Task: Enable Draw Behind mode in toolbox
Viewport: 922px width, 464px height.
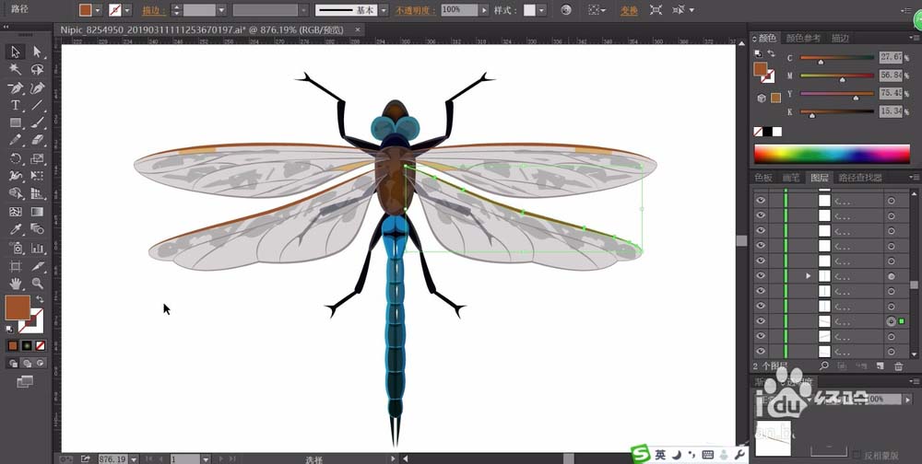Action: coord(27,364)
